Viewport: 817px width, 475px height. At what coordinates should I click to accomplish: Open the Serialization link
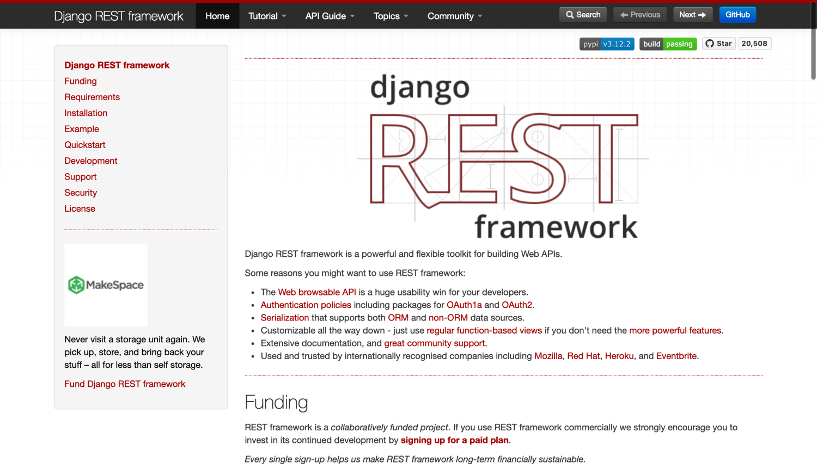pos(285,318)
